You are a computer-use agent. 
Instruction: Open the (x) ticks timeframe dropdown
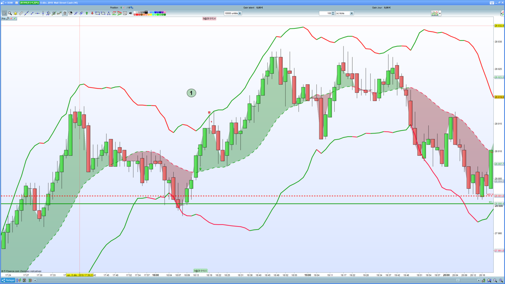click(x=344, y=13)
